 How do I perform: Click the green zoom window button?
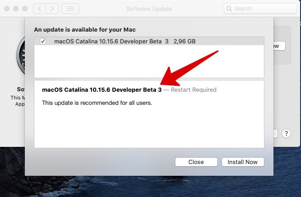[25, 9]
